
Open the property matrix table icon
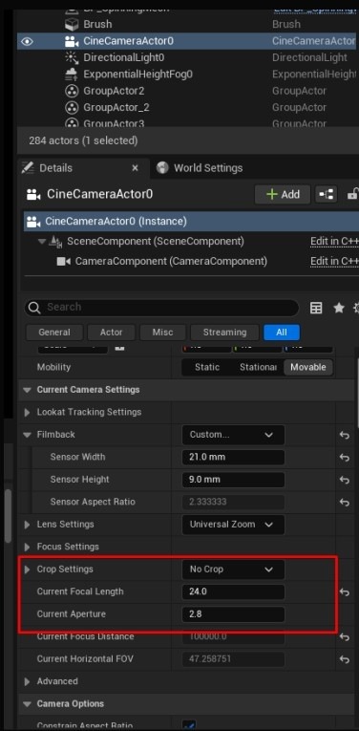316,308
